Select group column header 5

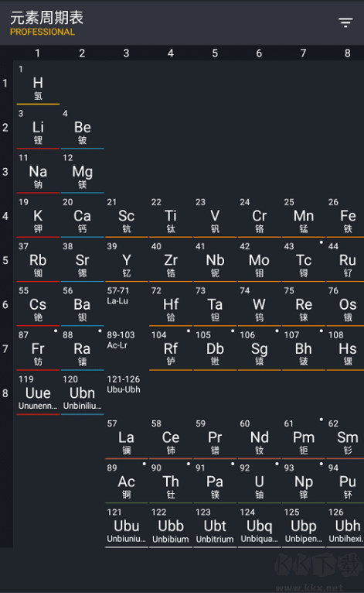tap(215, 53)
